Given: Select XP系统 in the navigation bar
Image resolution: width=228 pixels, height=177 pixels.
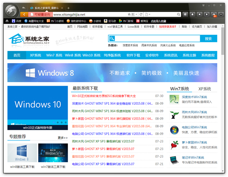Looking at the screenshot, I should pos(36,55).
